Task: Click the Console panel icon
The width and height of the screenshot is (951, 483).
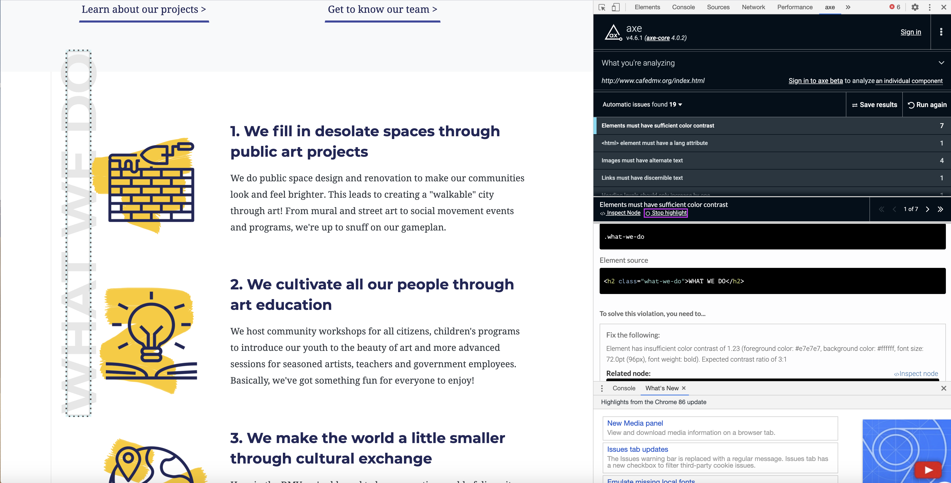Action: (623, 388)
